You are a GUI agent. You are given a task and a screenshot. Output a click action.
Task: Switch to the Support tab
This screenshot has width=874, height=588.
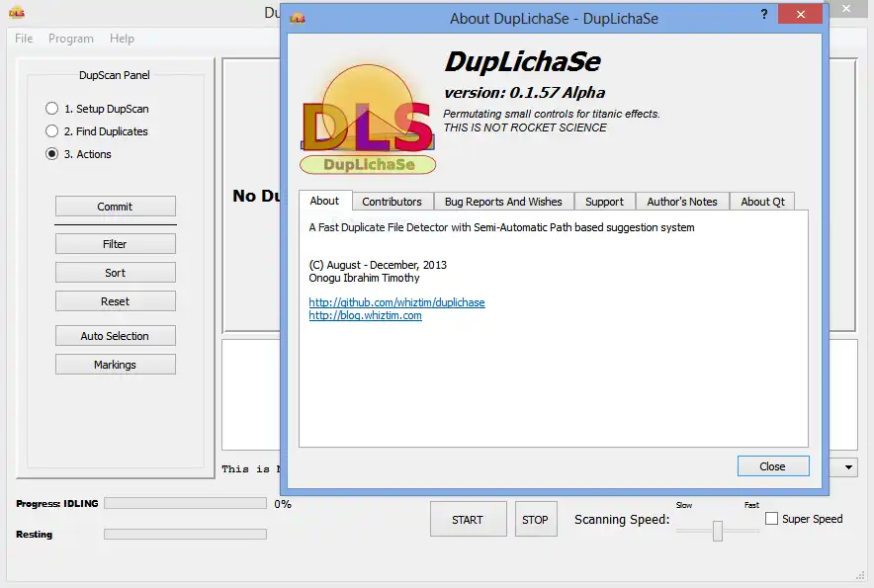click(x=604, y=202)
